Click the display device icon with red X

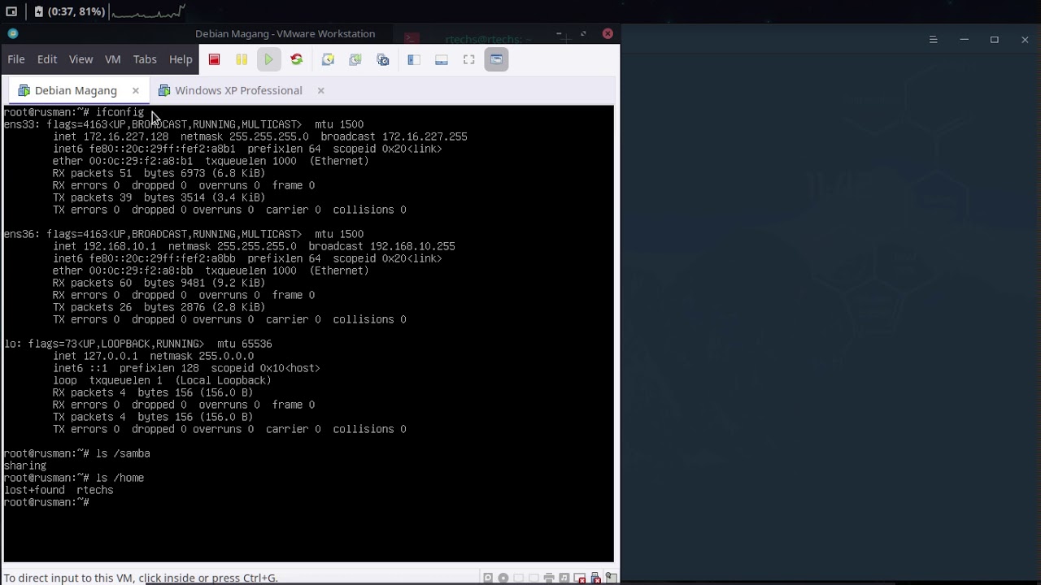(580, 578)
